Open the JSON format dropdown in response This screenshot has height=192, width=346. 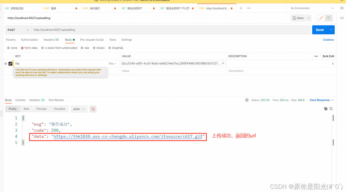click(79, 109)
